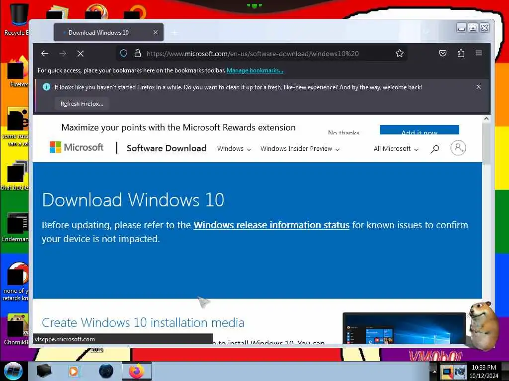The height and width of the screenshot is (381, 509).
Task: Select the Firefox taskbar button
Action: tap(137, 371)
